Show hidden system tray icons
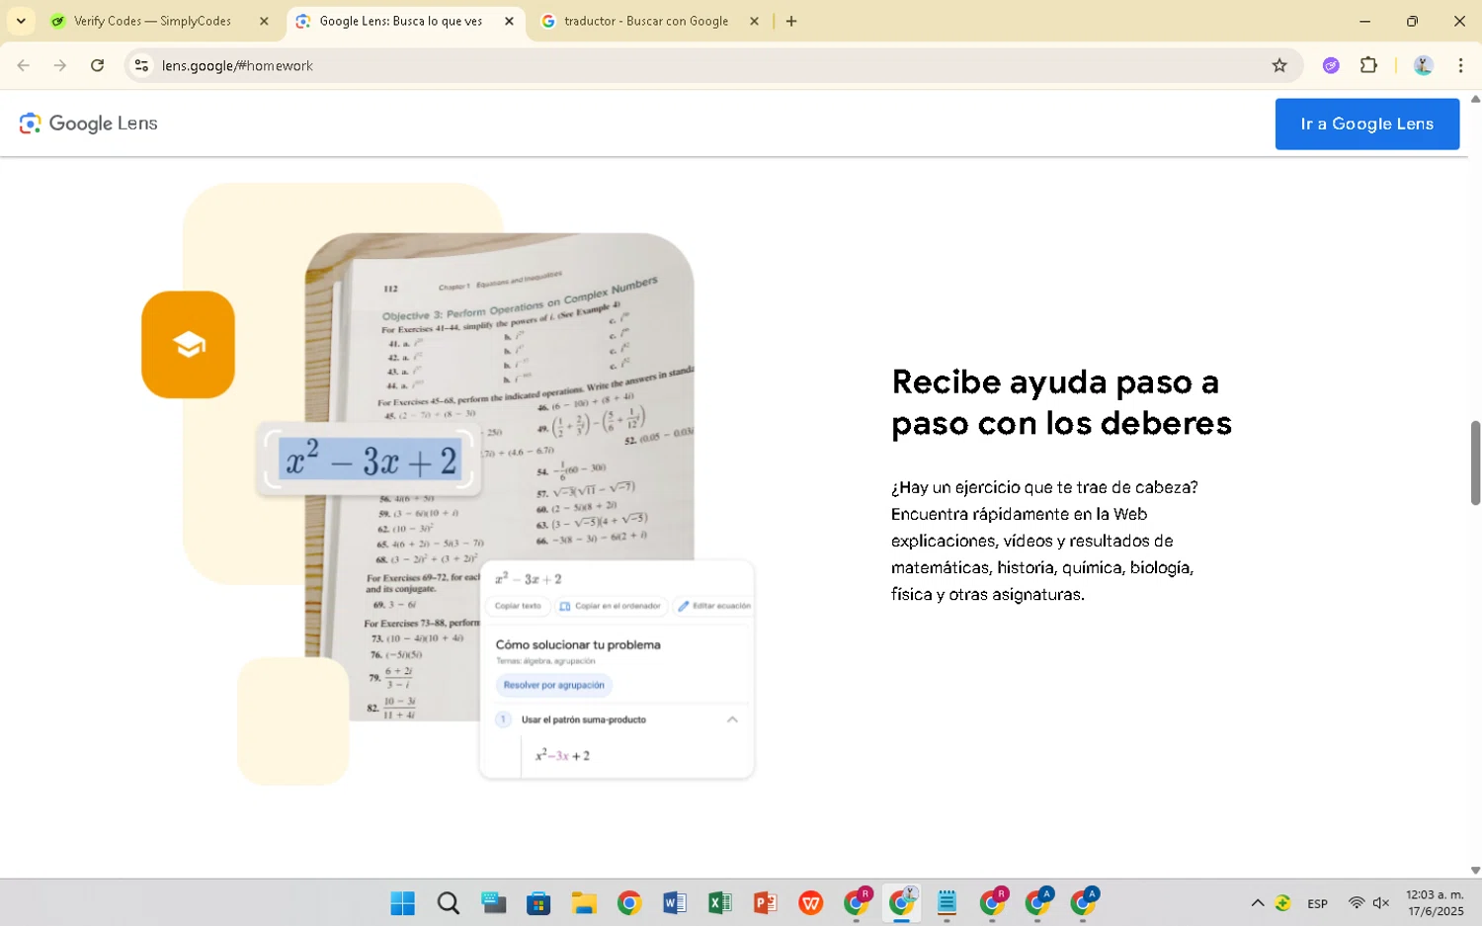1482x926 pixels. pos(1258,903)
